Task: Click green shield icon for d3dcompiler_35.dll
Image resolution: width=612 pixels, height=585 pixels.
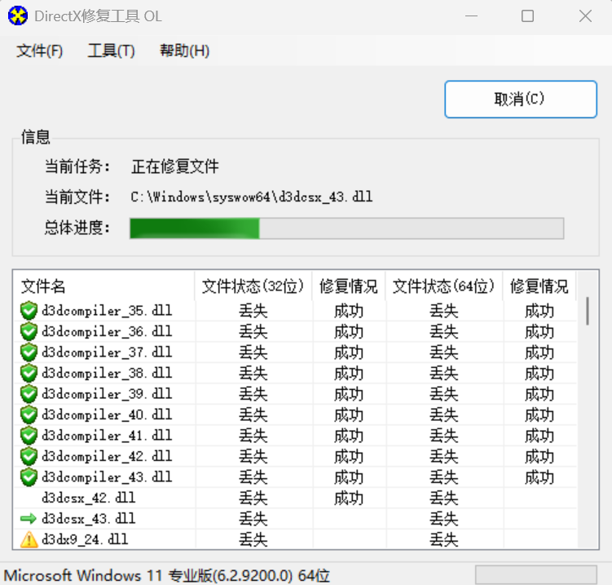Action: 29,311
